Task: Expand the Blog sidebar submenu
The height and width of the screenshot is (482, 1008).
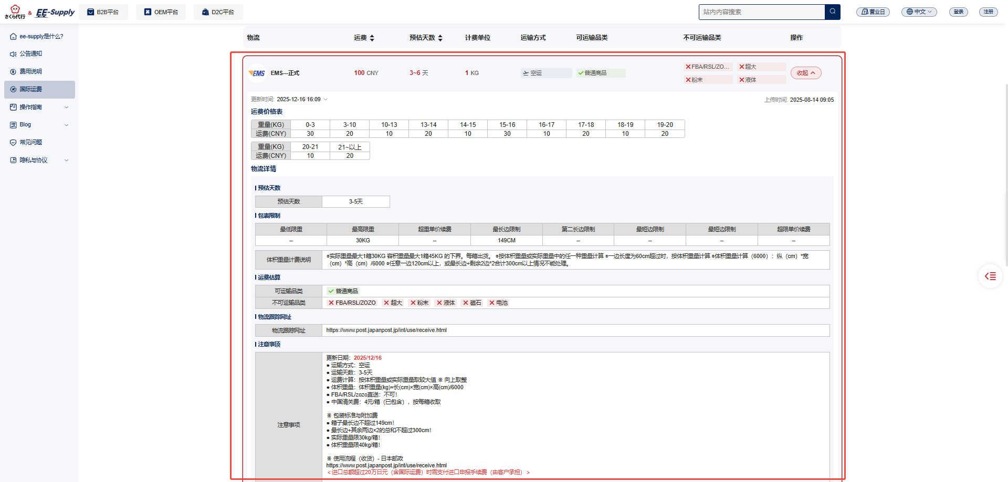Action: click(x=66, y=125)
